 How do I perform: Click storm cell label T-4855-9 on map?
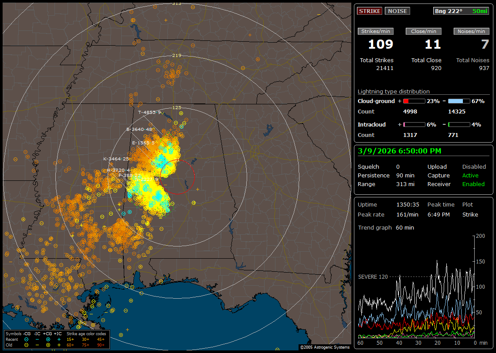(149, 112)
